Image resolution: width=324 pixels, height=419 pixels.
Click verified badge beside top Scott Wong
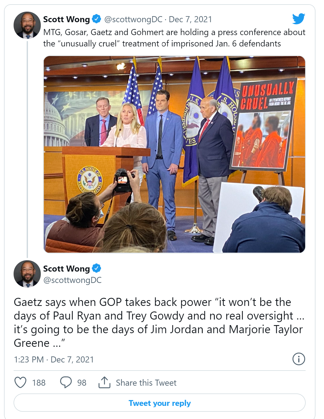[96, 19]
